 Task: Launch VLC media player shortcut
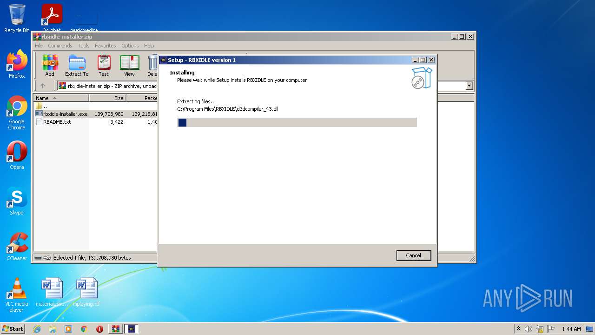17,295
